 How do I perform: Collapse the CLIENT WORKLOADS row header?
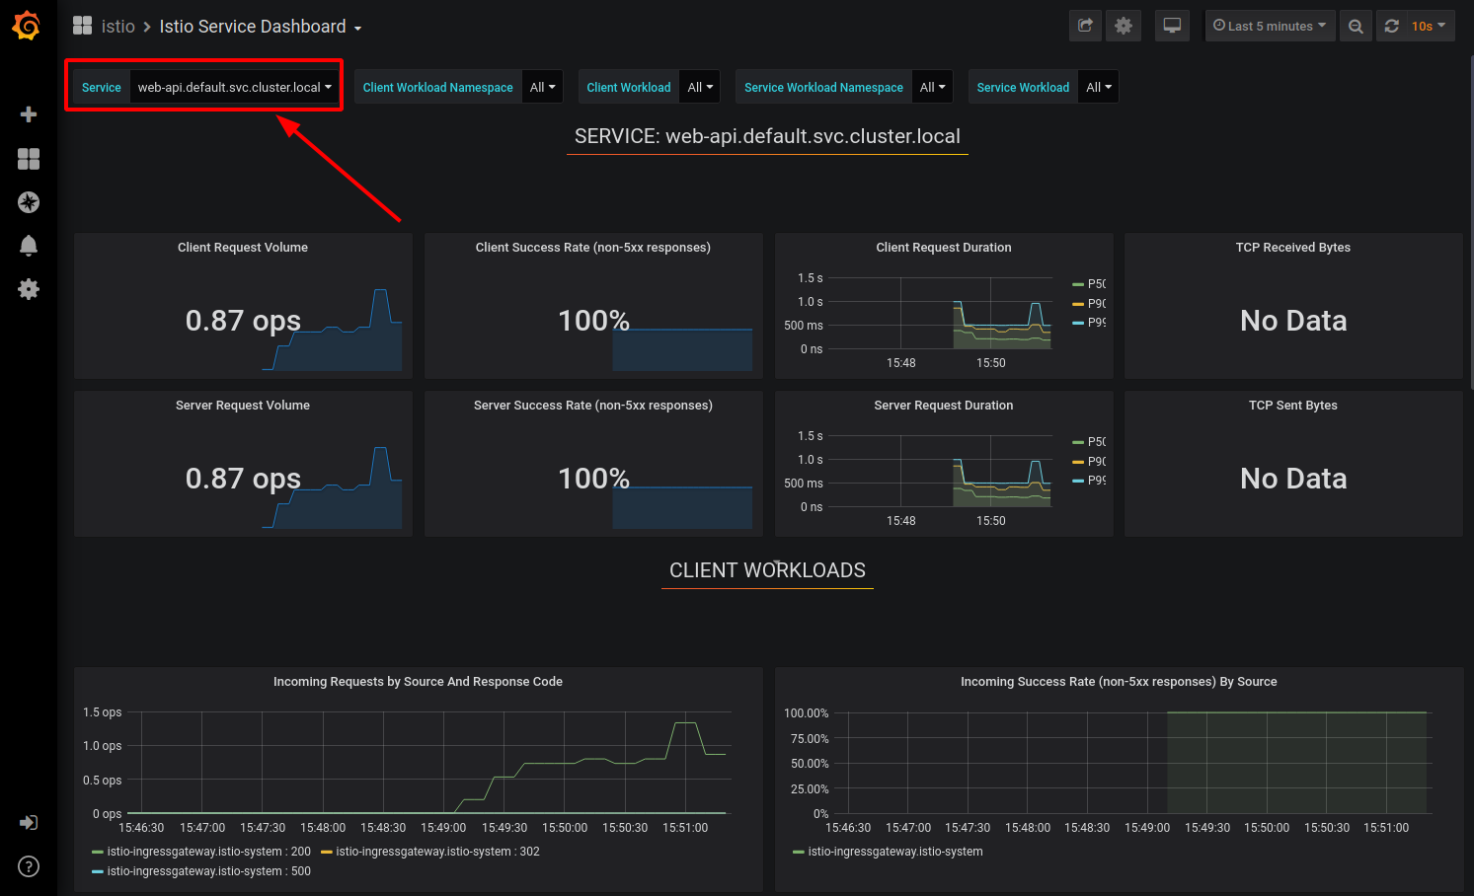click(x=767, y=570)
